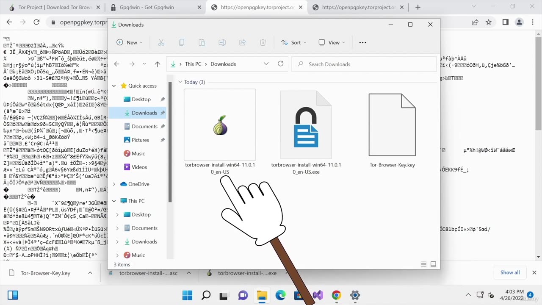Viewport: 542px width, 305px height.
Task: Open recent locations chevron beside forward arrow
Action: click(144, 64)
